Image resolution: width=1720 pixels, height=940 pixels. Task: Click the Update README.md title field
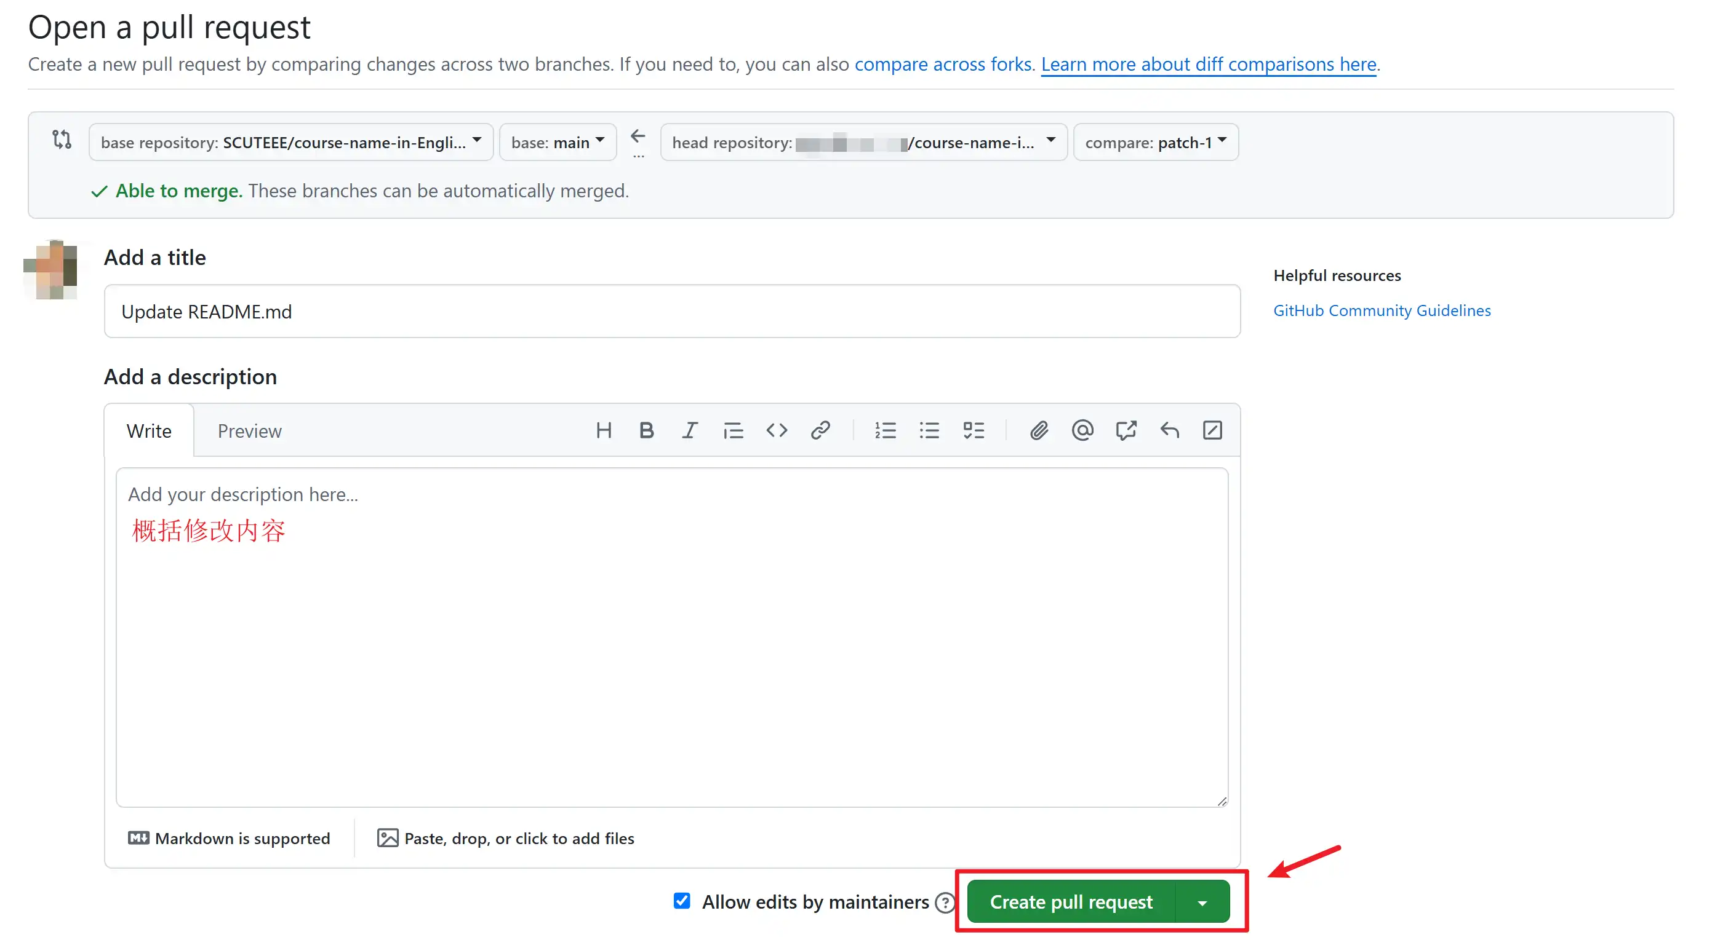click(x=671, y=311)
